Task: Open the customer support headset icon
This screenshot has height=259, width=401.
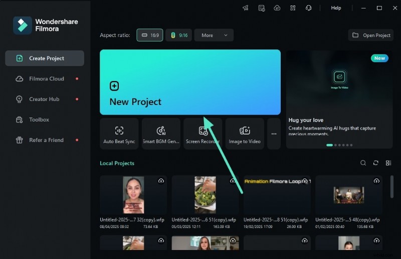Action: pos(309,8)
